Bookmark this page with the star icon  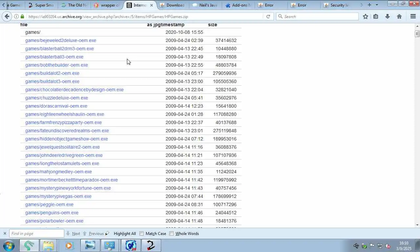point(366,16)
